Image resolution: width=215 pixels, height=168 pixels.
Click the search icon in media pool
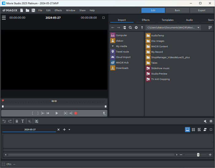tap(130, 28)
